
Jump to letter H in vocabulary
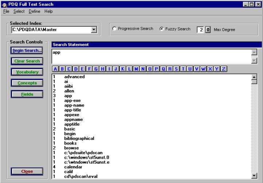pyautogui.click(x=103, y=69)
